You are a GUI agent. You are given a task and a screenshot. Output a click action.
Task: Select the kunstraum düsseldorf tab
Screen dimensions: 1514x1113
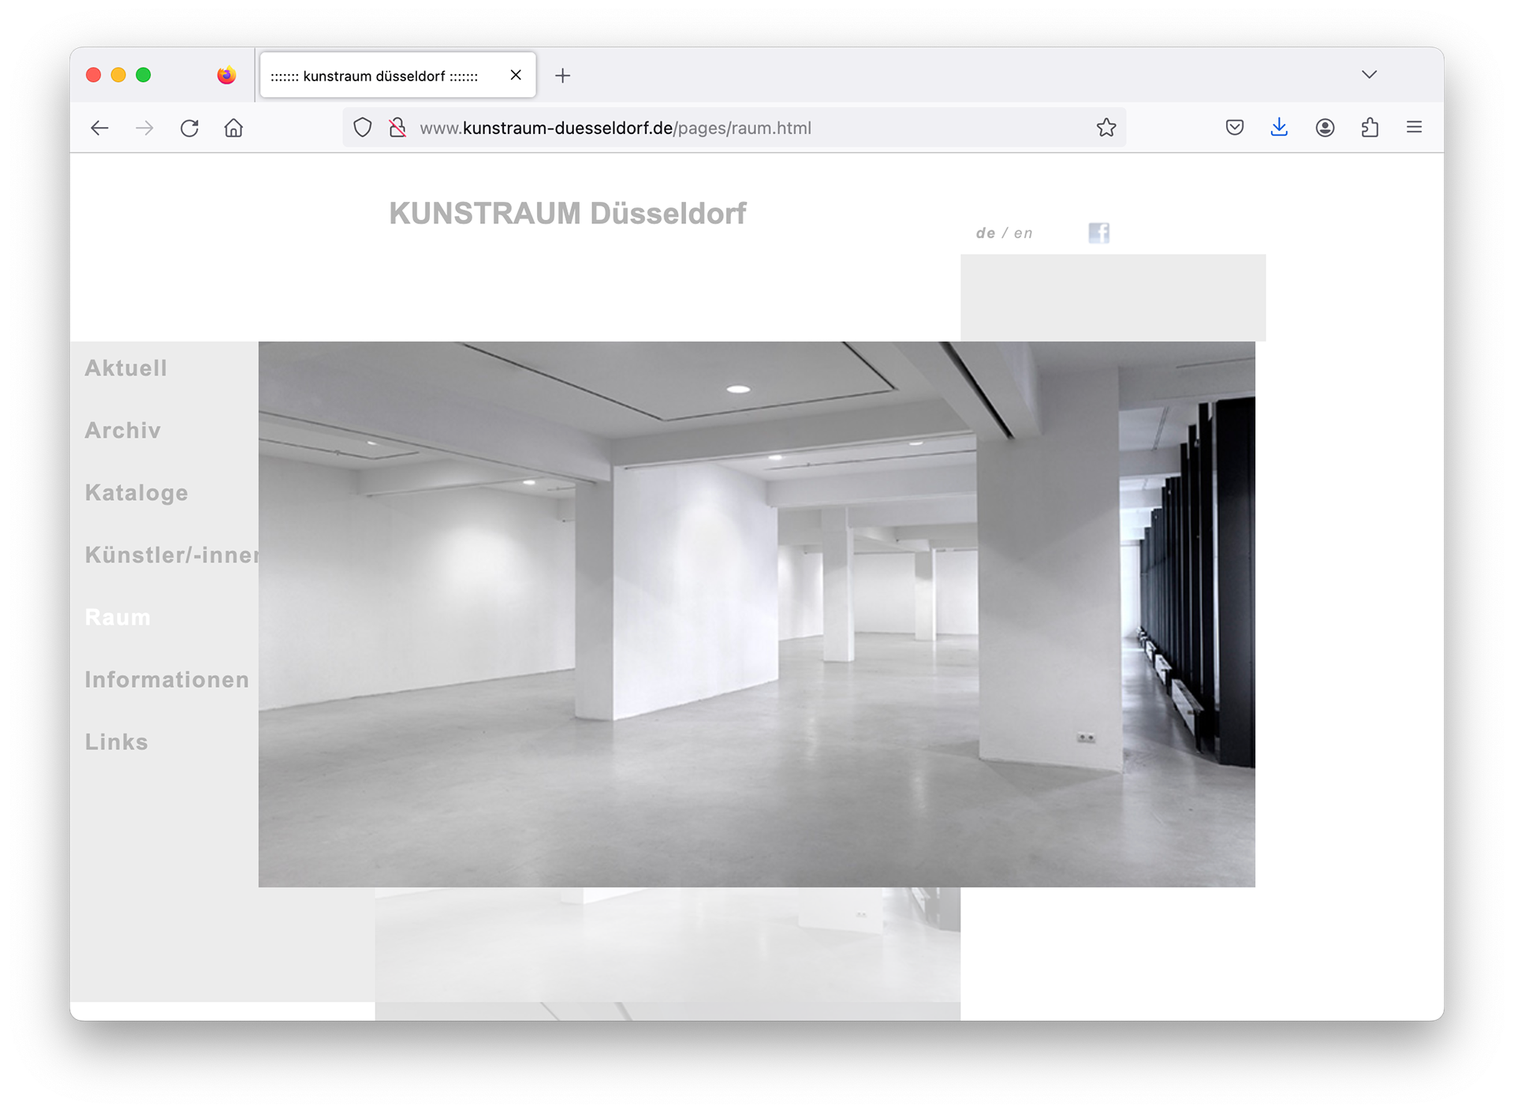(x=375, y=76)
